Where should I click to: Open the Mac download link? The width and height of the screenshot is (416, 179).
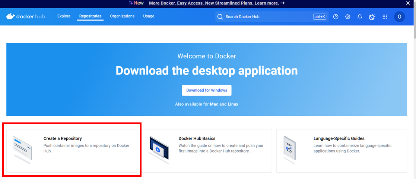(x=214, y=104)
